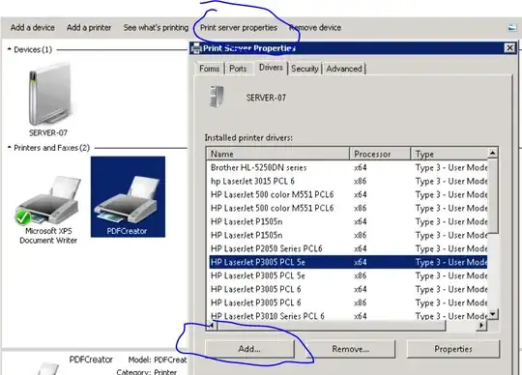The image size is (522, 375).
Task: Collapse the Printers and Faxes (2) group
Action: point(10,148)
